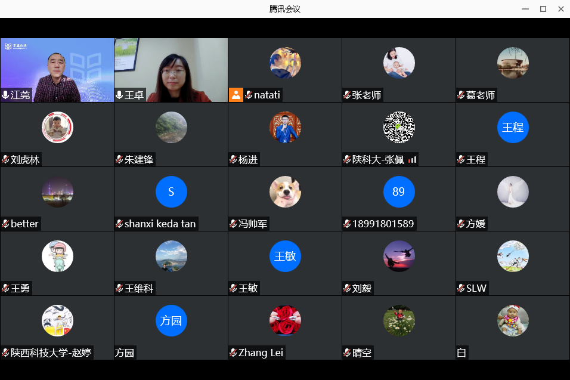Click the muted mic icon next to better

click(x=5, y=224)
